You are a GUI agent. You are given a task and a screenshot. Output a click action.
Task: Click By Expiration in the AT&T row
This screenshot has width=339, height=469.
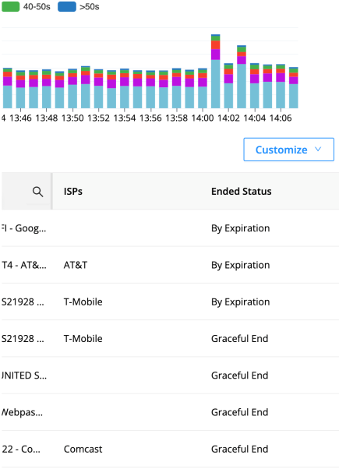[x=240, y=265]
